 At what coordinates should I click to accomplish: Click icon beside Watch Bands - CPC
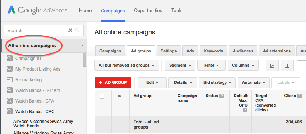click(9, 111)
